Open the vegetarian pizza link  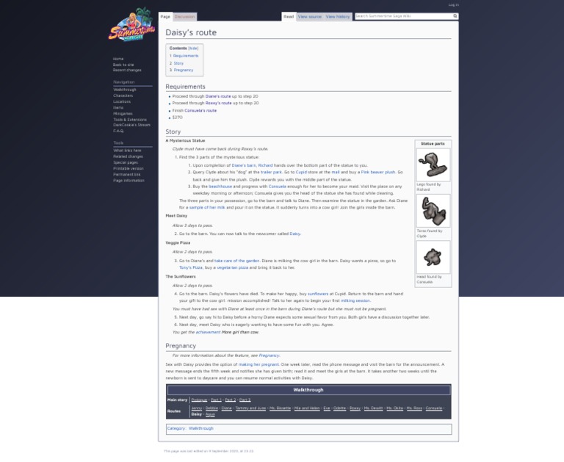pyautogui.click(x=232, y=267)
